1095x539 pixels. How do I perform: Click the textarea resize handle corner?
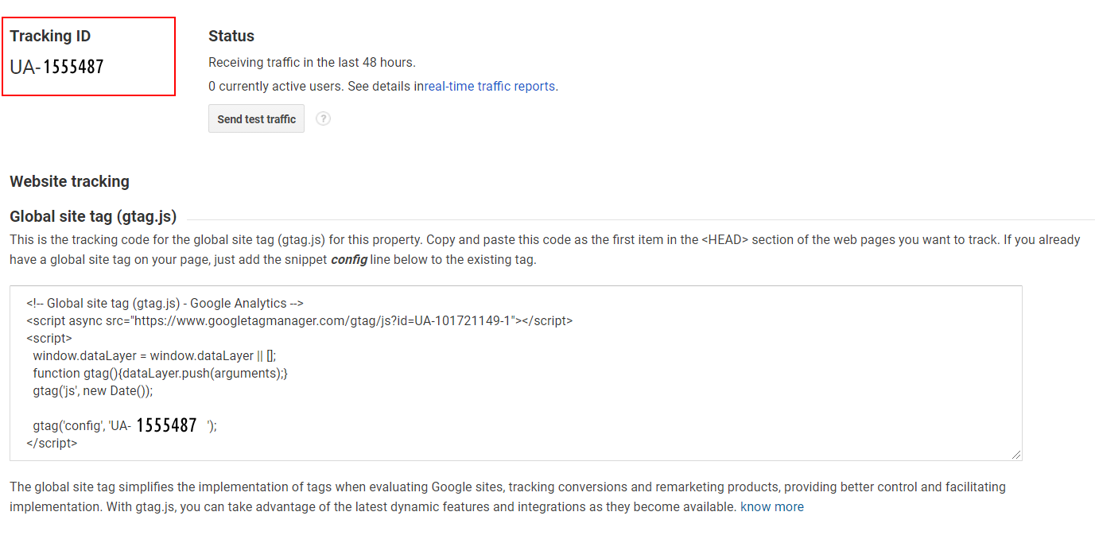coord(1016,455)
